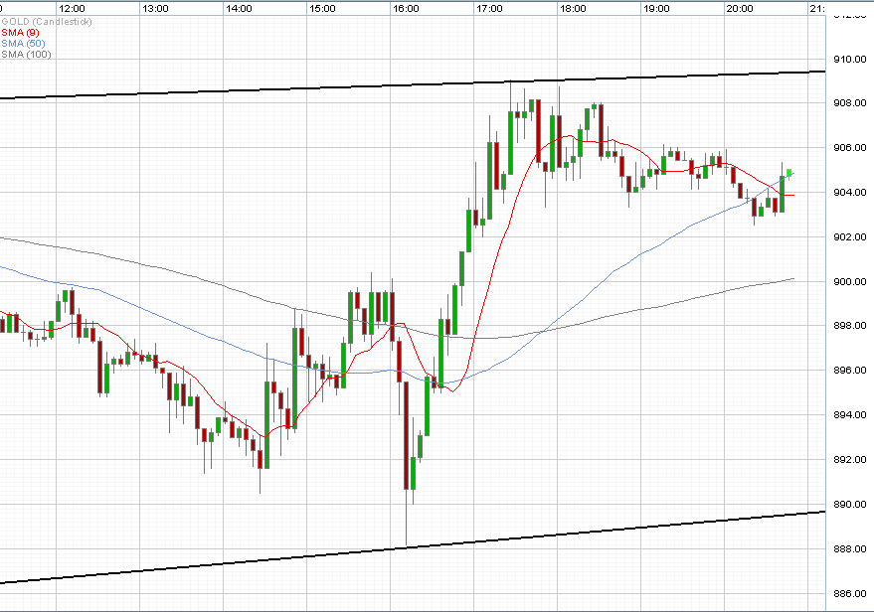Click the 20:00 time axis label
The height and width of the screenshot is (612, 874).
739,8
